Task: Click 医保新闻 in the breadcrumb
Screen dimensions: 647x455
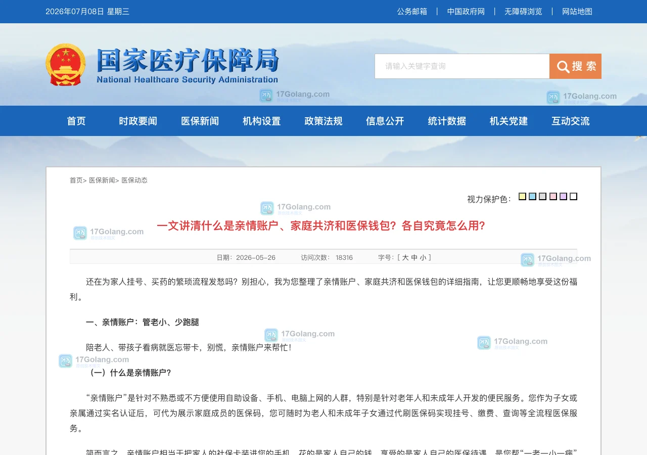Action: click(x=102, y=180)
